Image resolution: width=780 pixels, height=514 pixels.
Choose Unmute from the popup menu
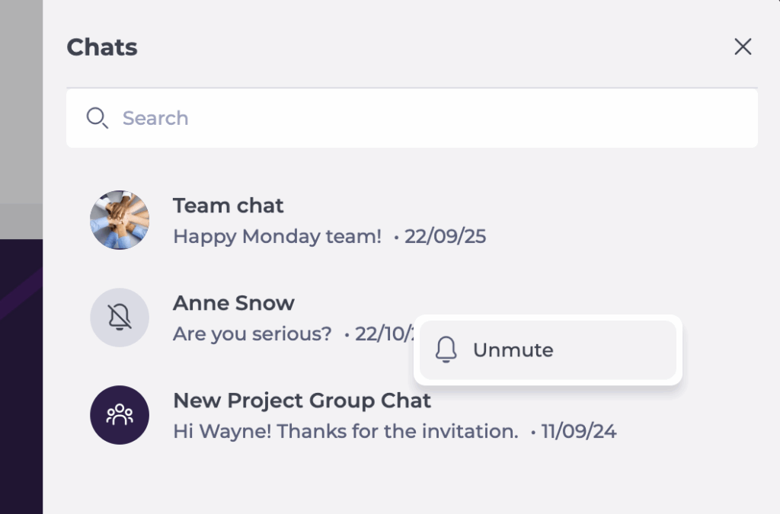(x=513, y=350)
